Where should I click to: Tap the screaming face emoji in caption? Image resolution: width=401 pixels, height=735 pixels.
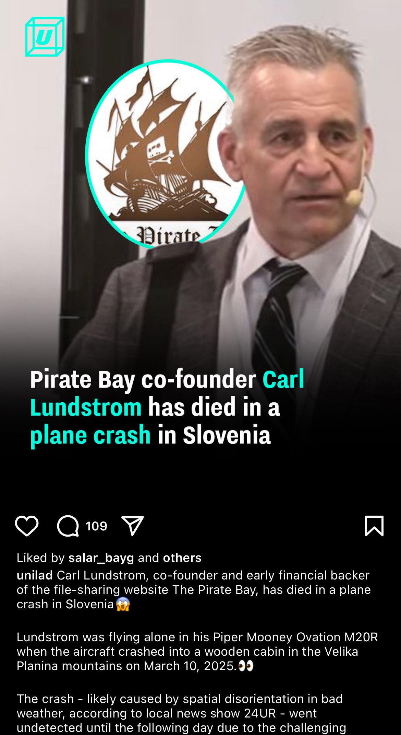click(x=123, y=604)
